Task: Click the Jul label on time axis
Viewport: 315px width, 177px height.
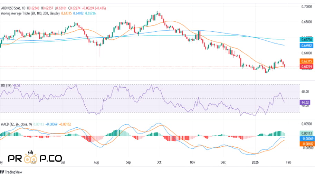Action: click(x=63, y=162)
